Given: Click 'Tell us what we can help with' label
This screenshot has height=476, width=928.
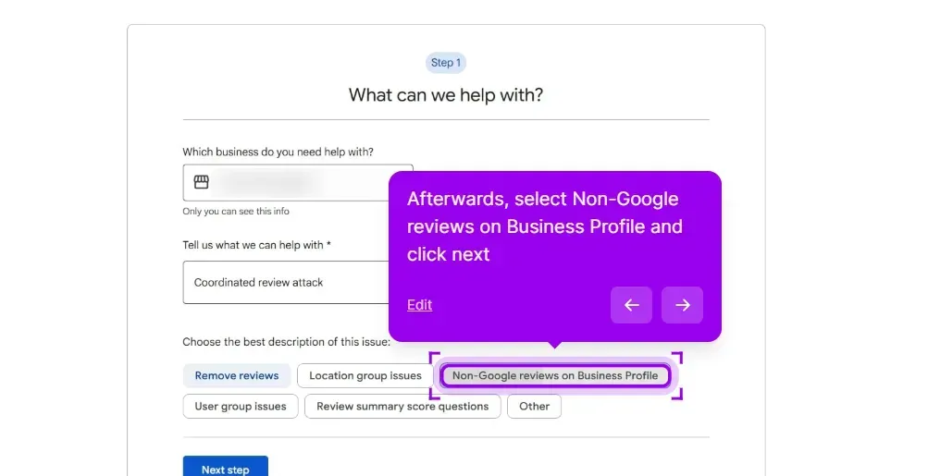Looking at the screenshot, I should (x=256, y=245).
